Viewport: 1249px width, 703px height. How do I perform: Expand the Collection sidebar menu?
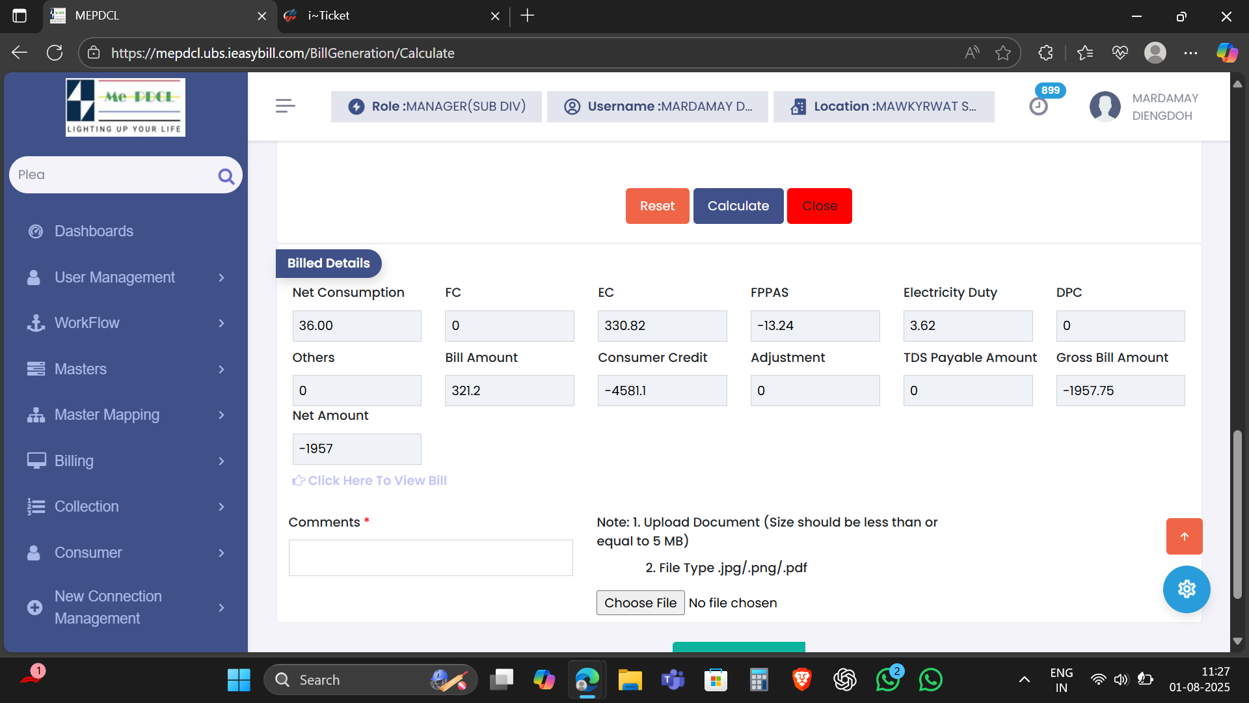pyautogui.click(x=87, y=506)
